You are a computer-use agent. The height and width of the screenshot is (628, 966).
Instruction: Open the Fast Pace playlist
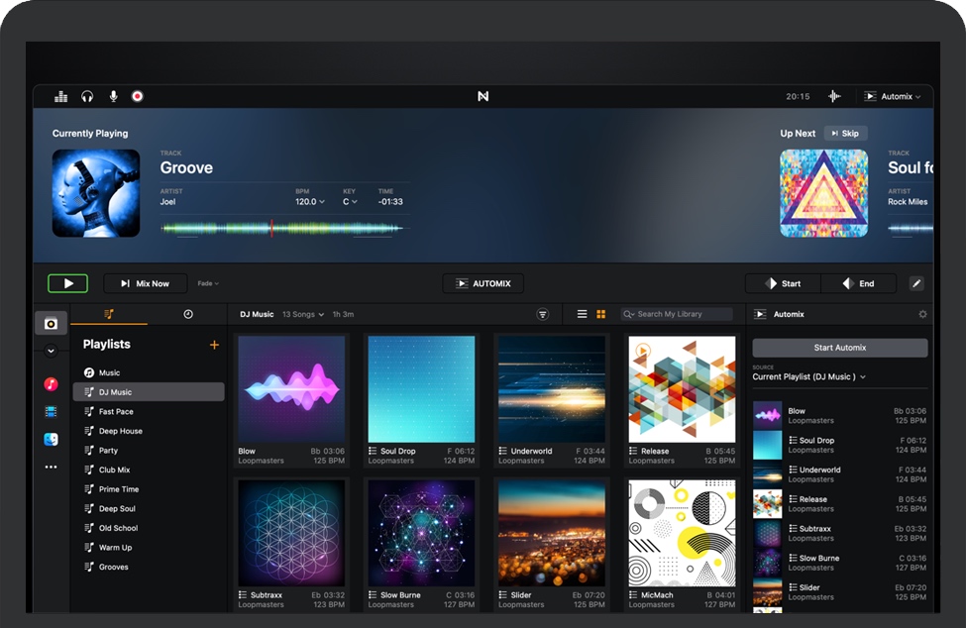(148, 412)
